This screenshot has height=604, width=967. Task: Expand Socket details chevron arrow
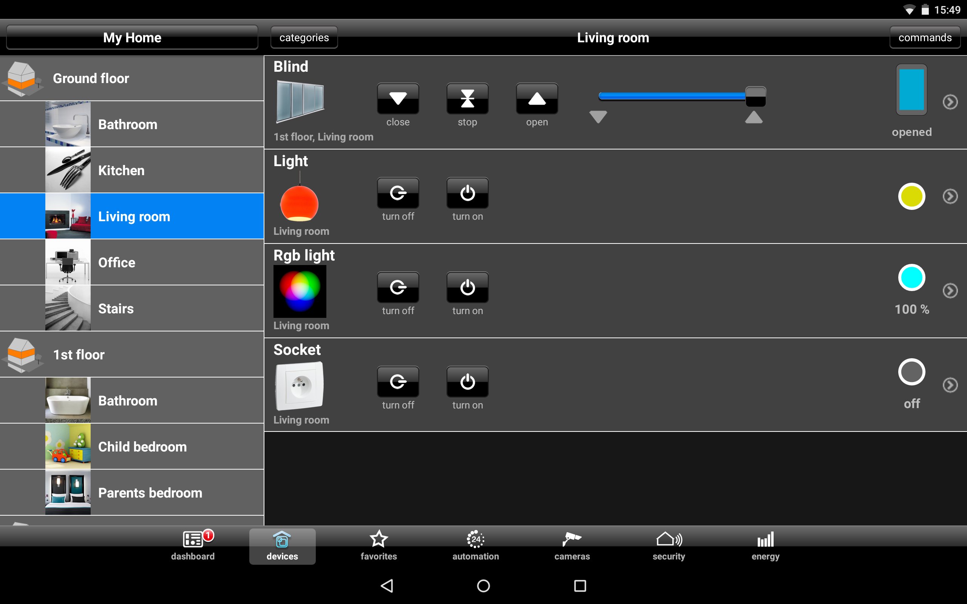coord(950,385)
